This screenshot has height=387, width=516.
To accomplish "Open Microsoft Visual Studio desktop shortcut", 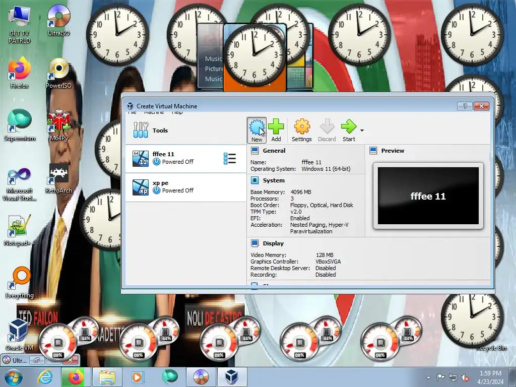I will 19,184.
